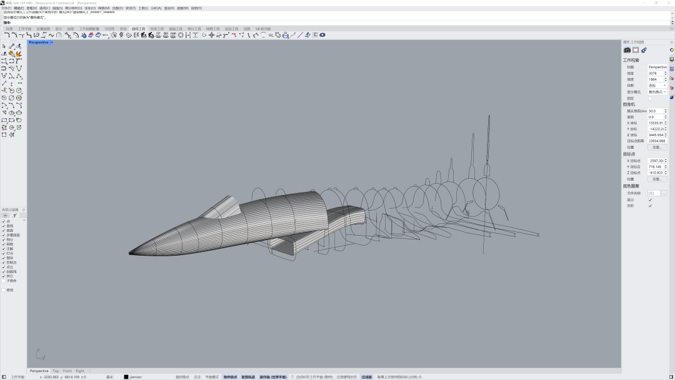The image size is (675, 380).
Task: Click the 放置 button under 目标点
Action: 657,179
